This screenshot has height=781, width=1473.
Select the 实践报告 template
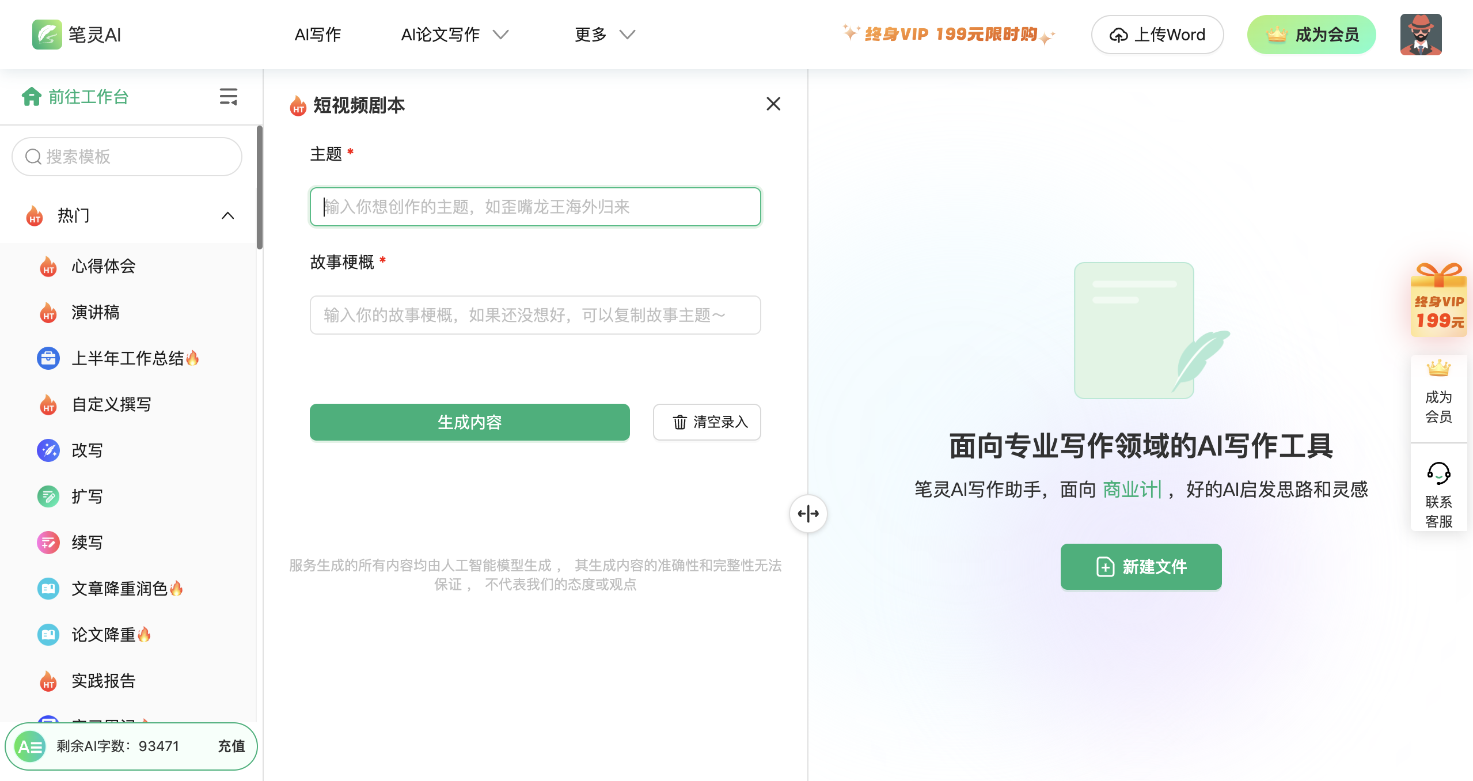coord(104,681)
